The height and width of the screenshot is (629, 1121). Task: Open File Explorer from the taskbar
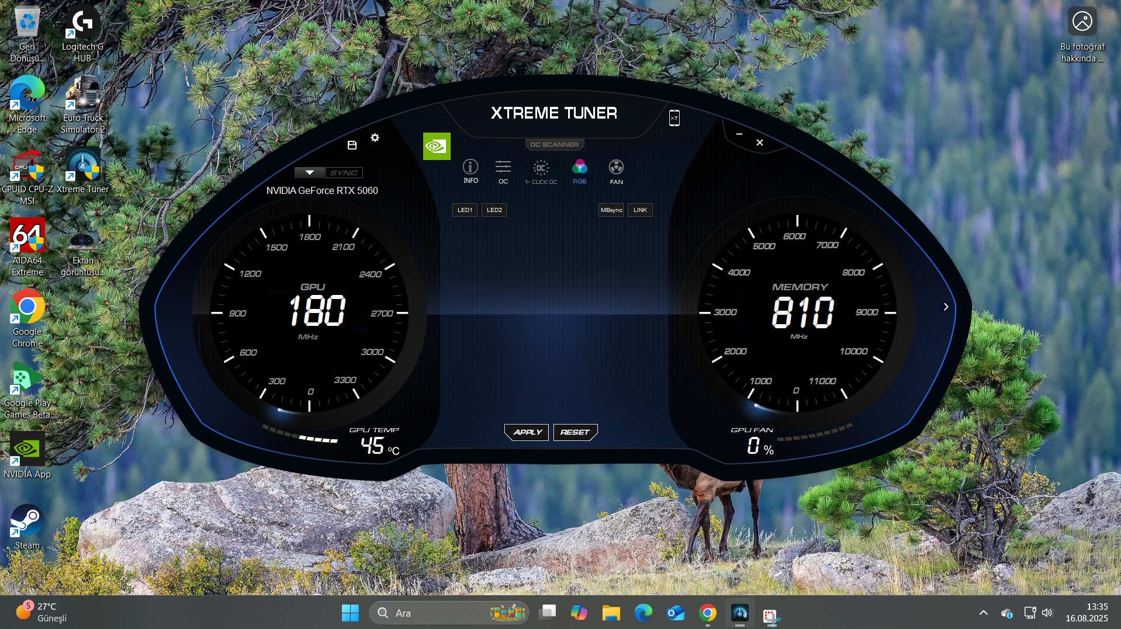[611, 613]
